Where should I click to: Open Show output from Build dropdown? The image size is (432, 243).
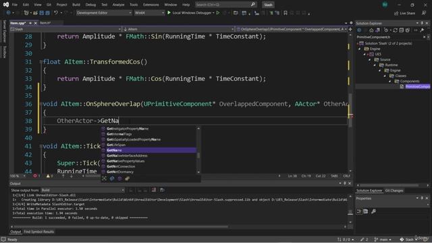(x=82, y=190)
